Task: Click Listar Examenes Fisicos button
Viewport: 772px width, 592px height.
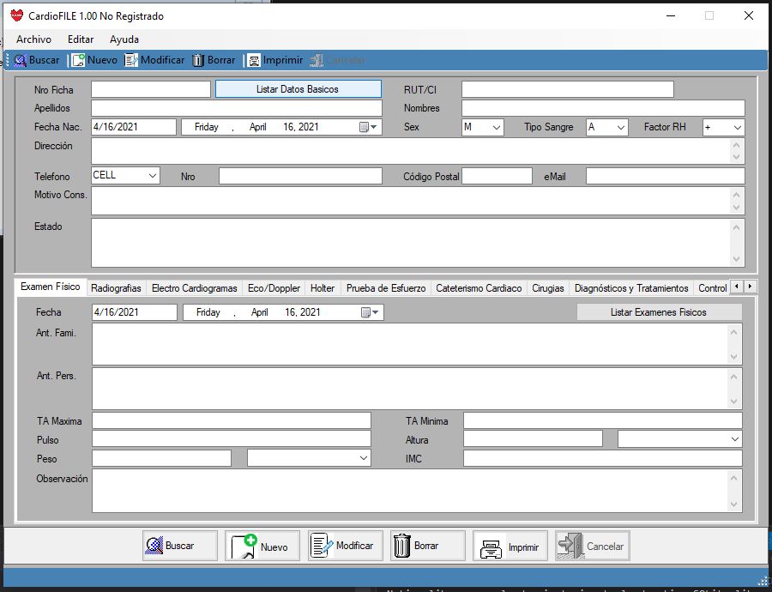Action: click(x=660, y=312)
